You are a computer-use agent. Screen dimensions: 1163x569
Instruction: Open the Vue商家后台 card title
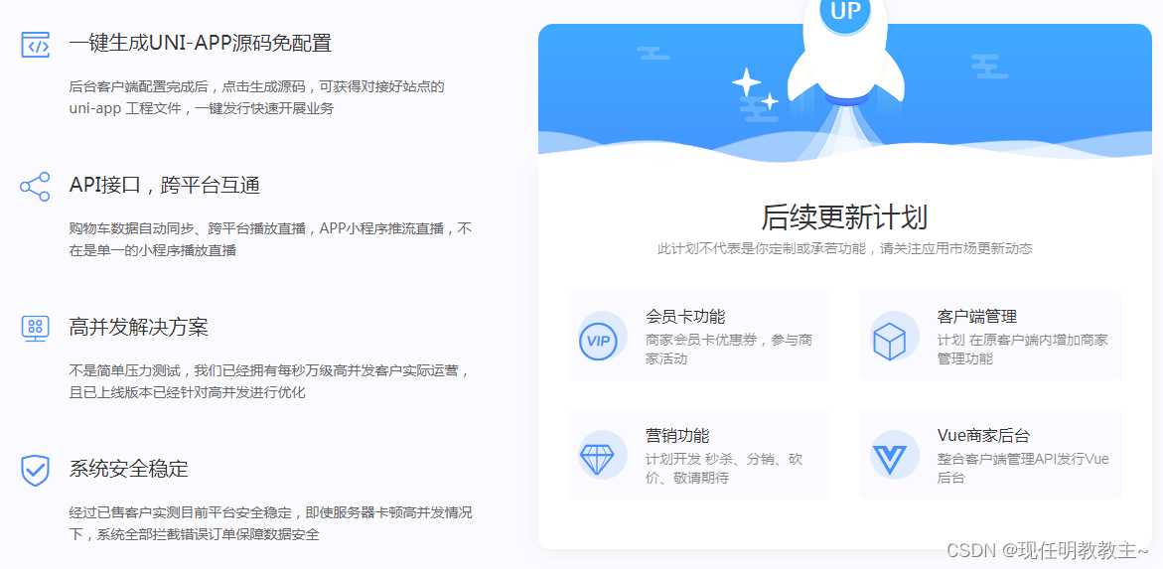tap(983, 436)
